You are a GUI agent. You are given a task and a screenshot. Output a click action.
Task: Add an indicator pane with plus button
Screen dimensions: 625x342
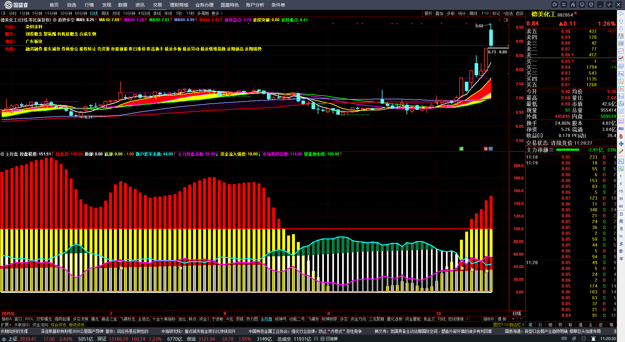pos(513,319)
